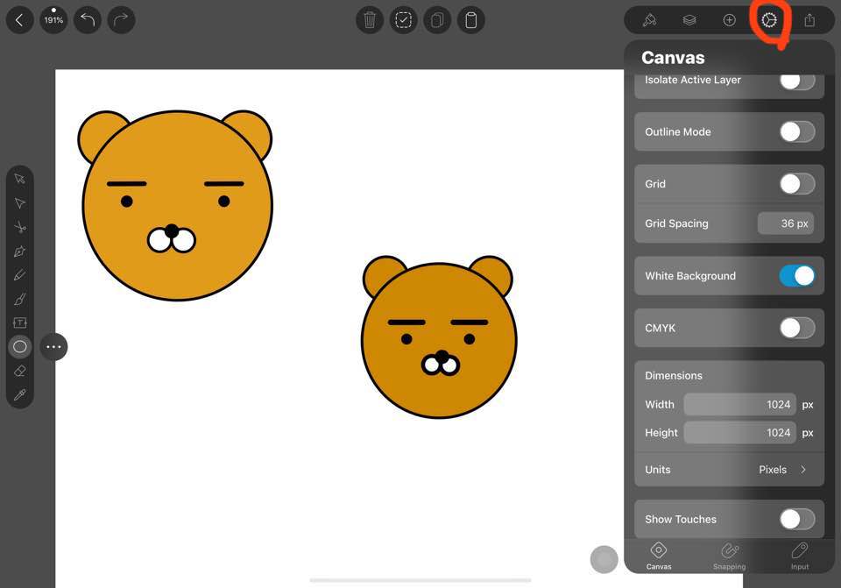
Task: Select the larger bear face drawing
Action: click(x=176, y=205)
